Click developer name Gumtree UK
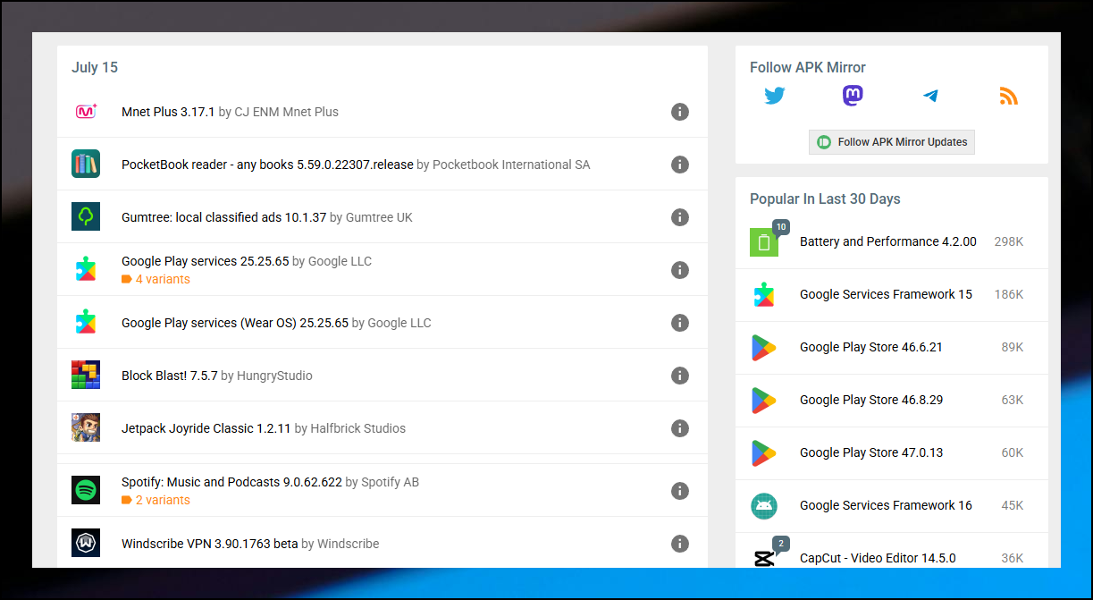Image resolution: width=1093 pixels, height=600 pixels. [379, 217]
